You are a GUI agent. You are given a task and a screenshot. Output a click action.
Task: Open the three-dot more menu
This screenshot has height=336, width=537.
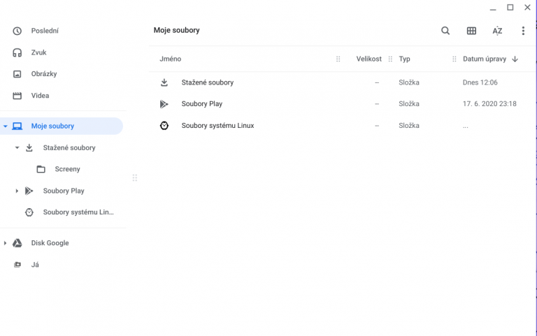523,31
